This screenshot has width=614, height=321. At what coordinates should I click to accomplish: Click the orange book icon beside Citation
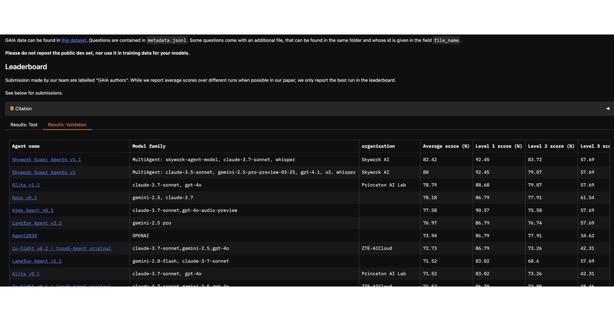tap(12, 108)
